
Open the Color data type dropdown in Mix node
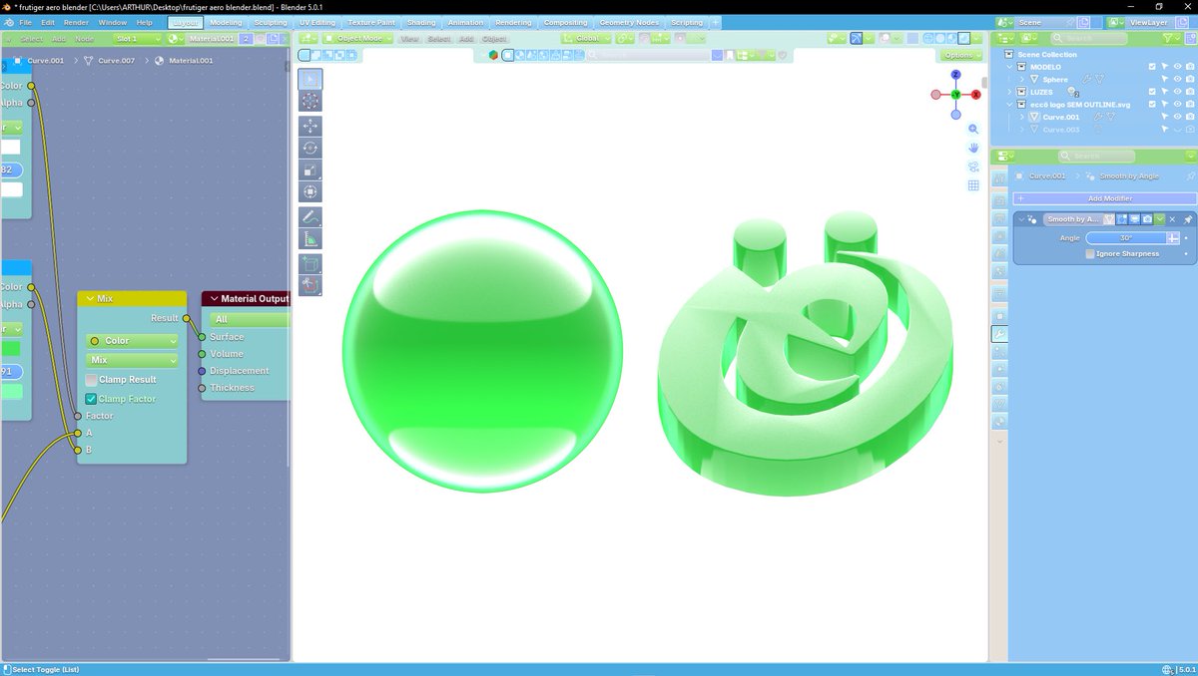132,341
